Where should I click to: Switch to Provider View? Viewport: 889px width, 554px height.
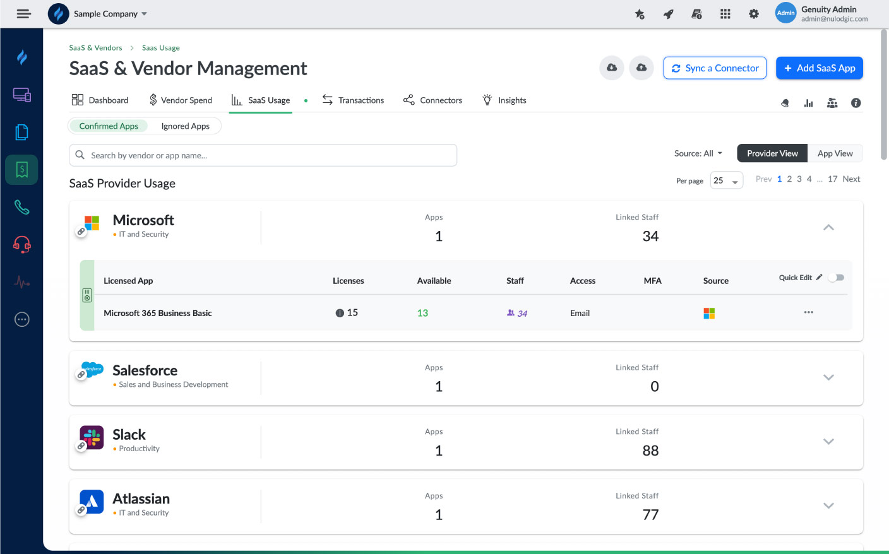[772, 153]
